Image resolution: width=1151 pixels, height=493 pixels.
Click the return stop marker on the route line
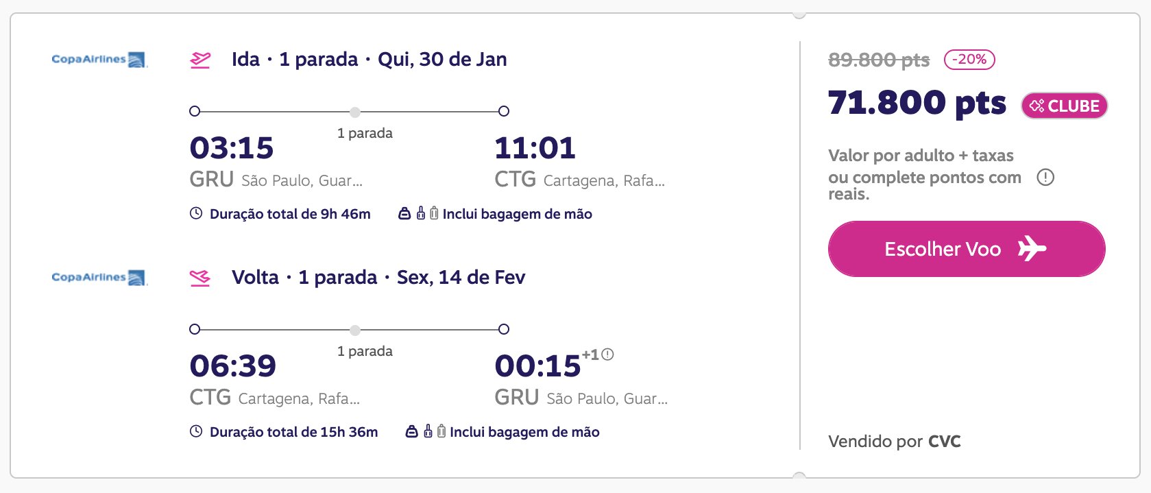click(x=354, y=330)
